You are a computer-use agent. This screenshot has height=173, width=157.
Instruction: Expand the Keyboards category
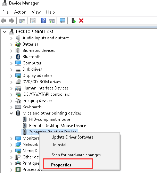[x=11, y=107]
